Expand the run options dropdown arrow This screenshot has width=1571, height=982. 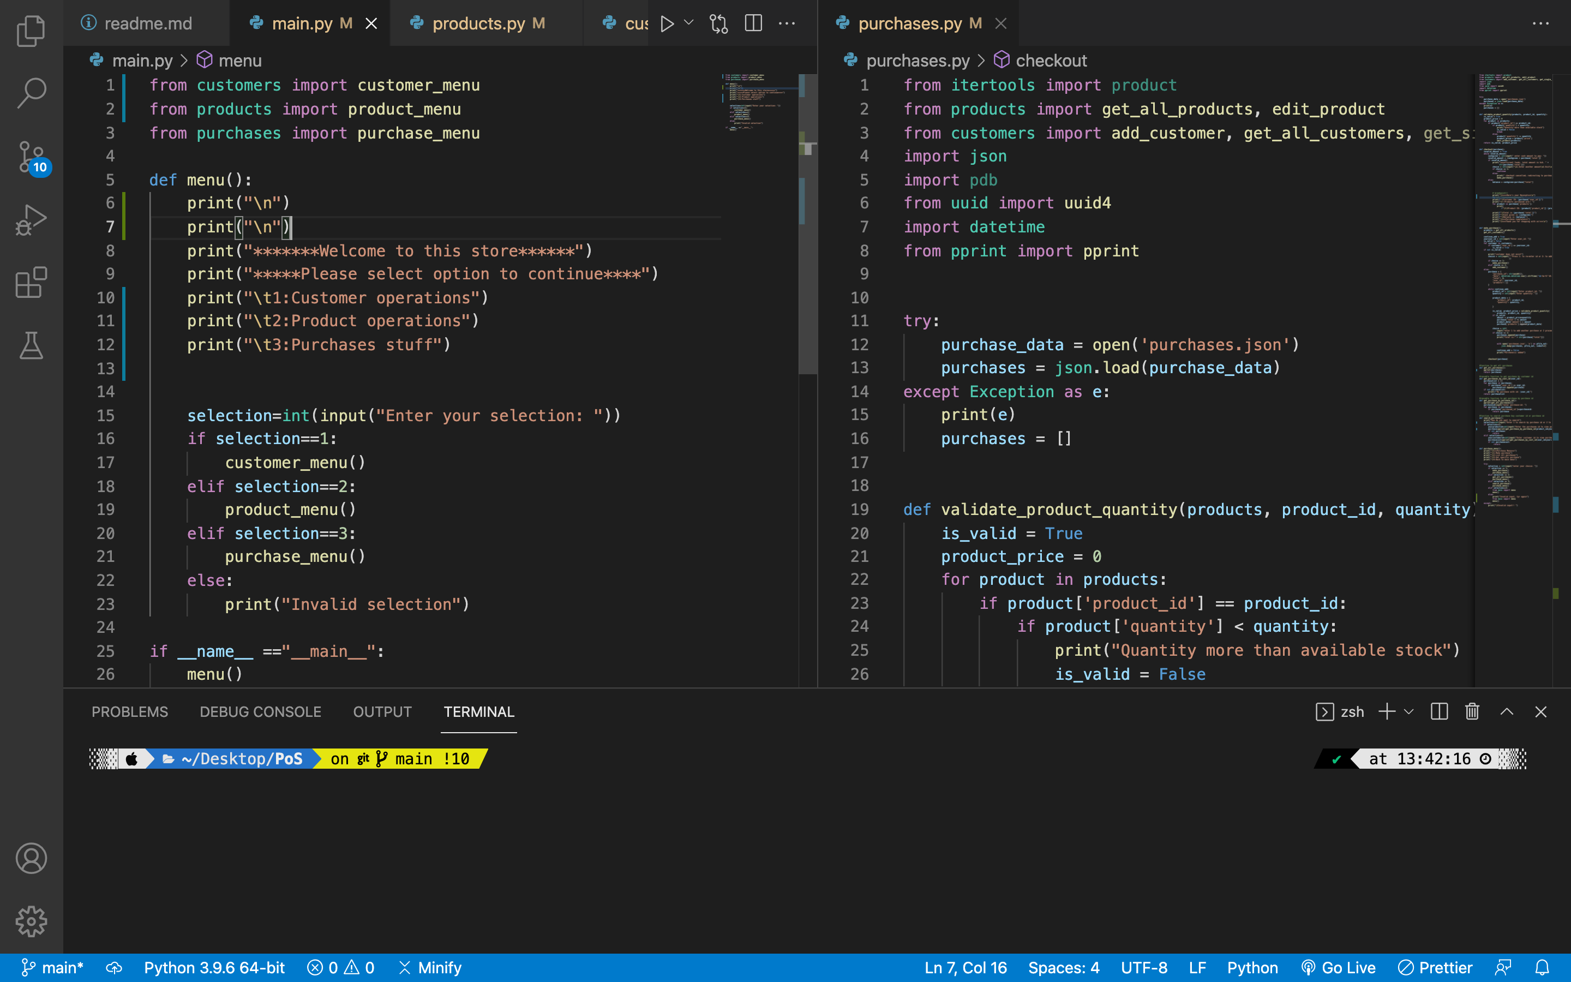[x=689, y=23]
